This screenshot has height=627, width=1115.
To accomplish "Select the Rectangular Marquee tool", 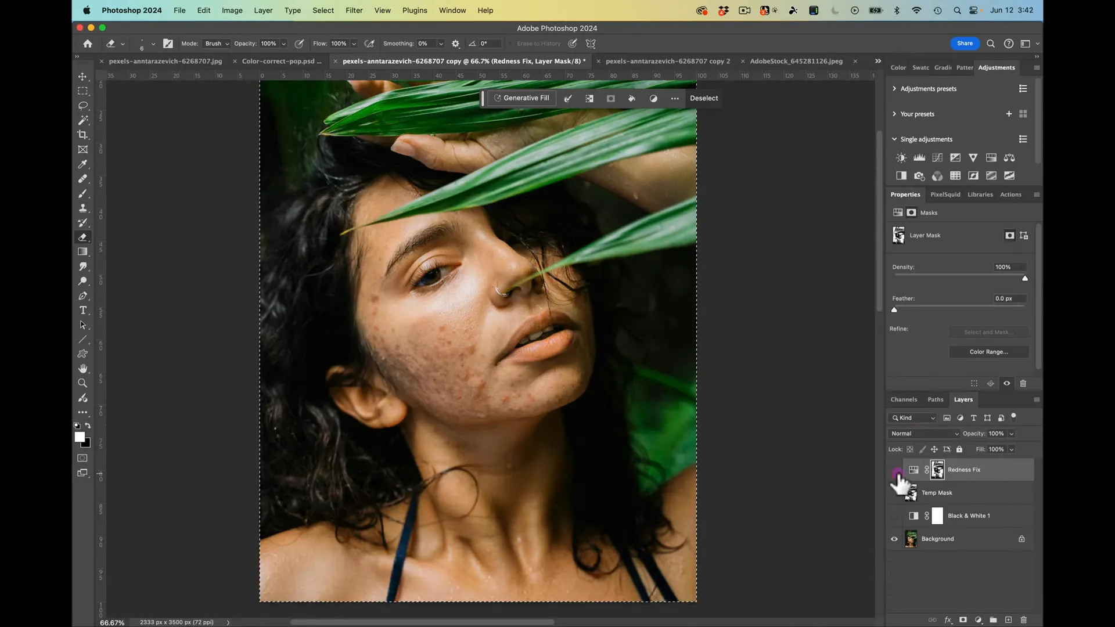I will [83, 91].
